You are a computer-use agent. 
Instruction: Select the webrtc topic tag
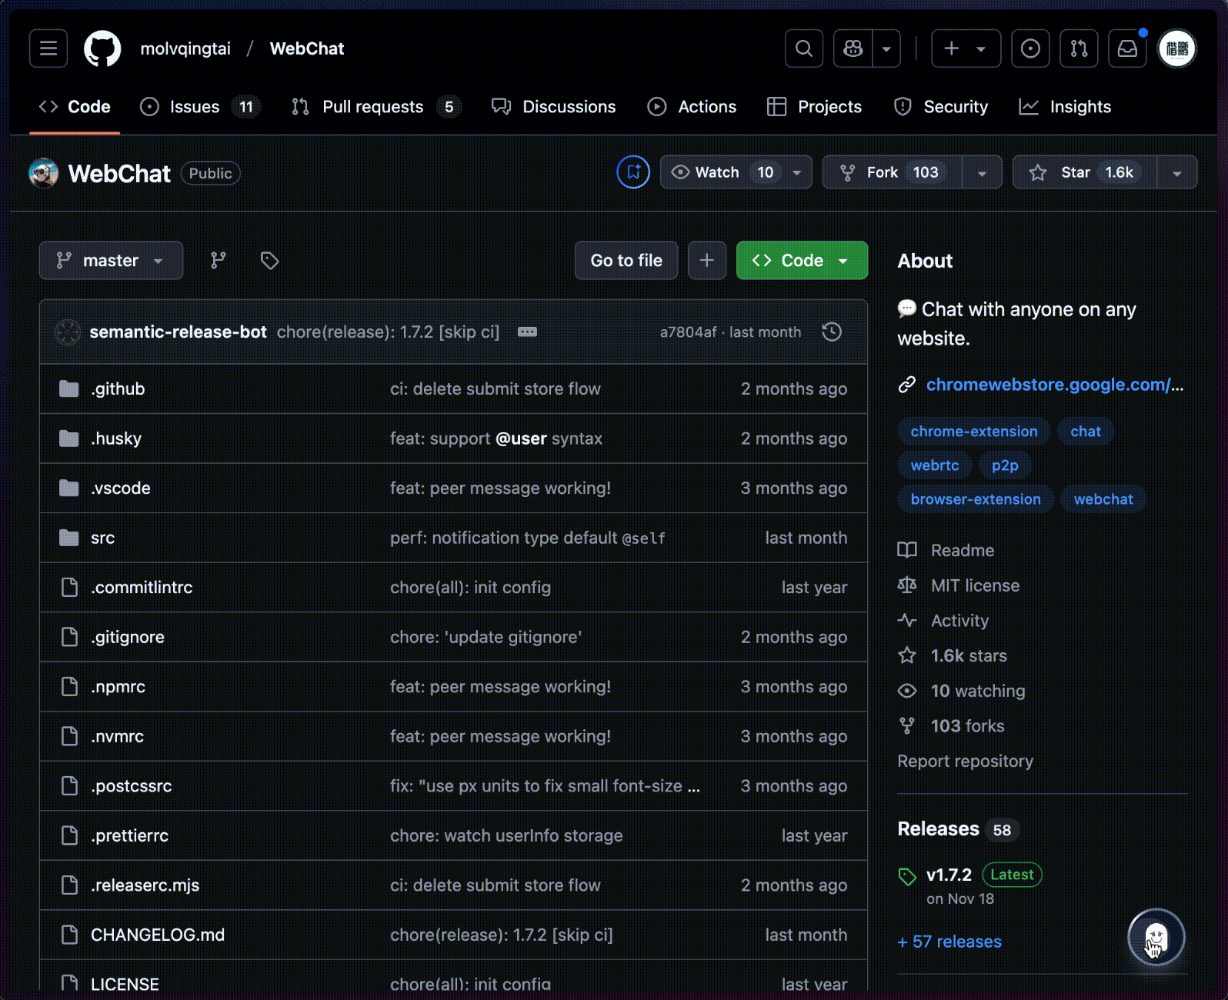[x=935, y=465]
